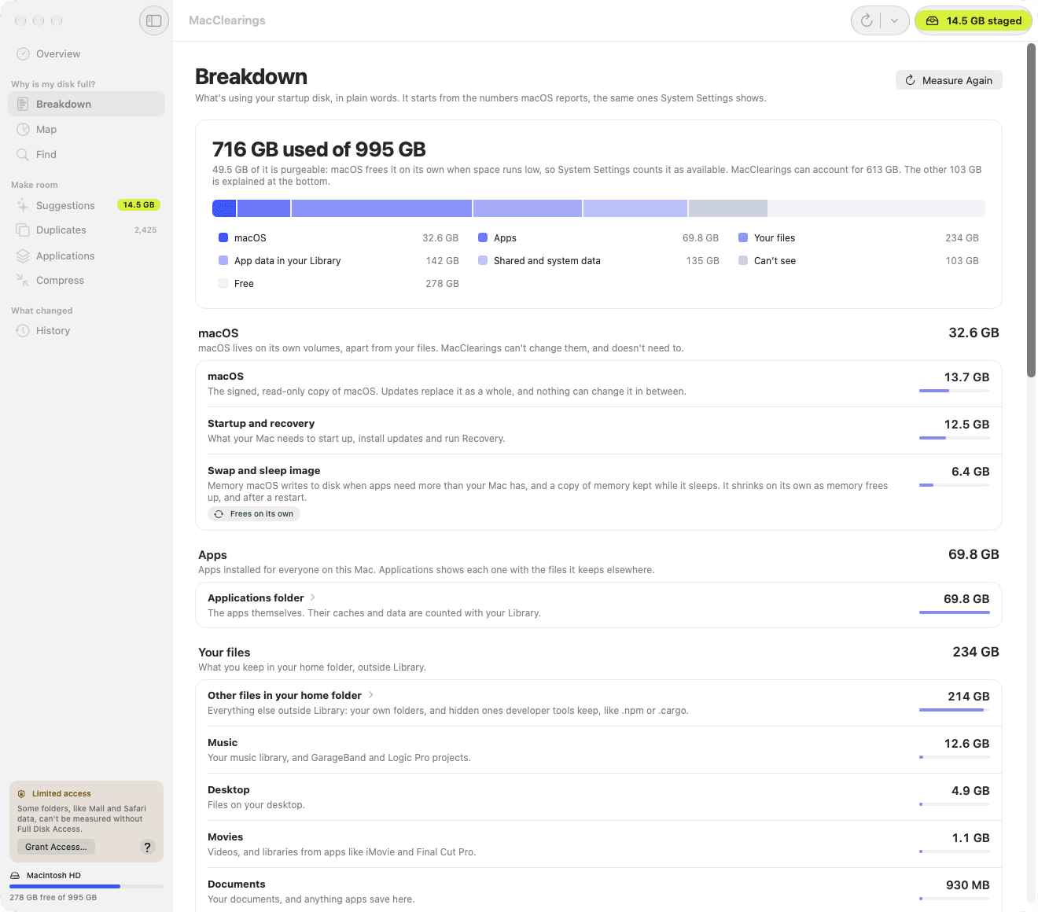Click Measure Again button
This screenshot has height=912, width=1038.
click(x=949, y=80)
